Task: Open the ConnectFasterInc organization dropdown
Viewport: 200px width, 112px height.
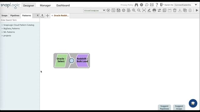Action: click(186, 5)
